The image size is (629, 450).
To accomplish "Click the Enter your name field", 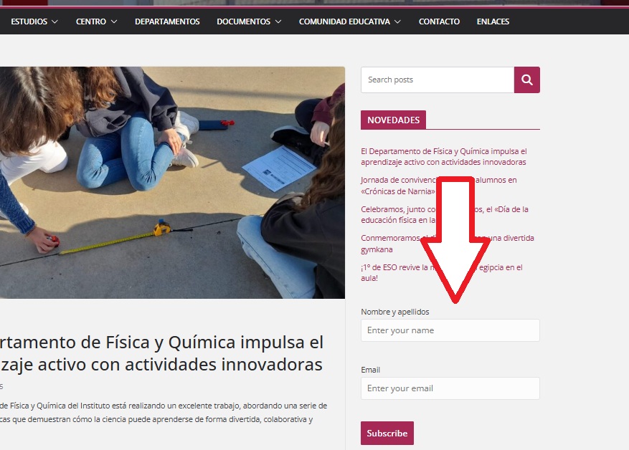I will pos(450,330).
